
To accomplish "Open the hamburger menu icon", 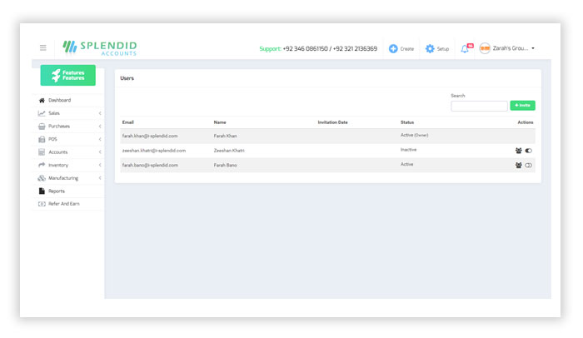I will tap(43, 47).
